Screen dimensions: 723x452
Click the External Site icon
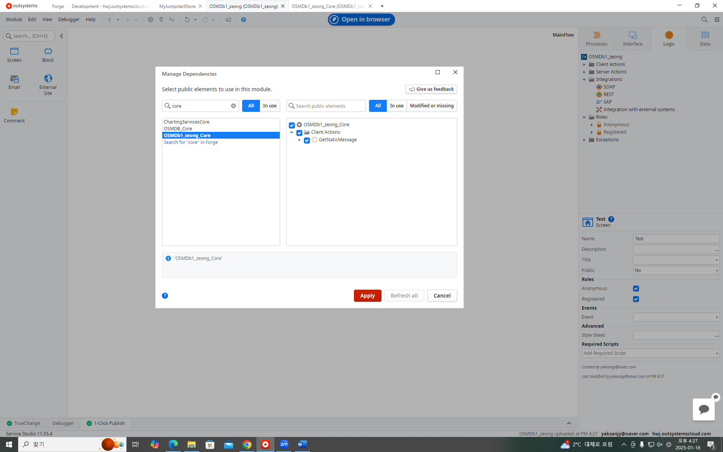tap(48, 79)
